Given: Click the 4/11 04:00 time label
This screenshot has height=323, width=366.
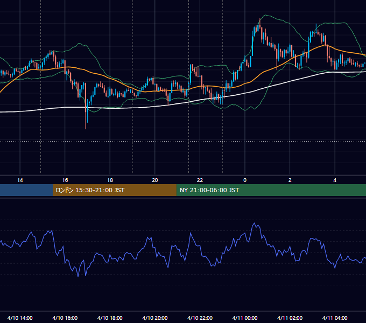Looking at the screenshot, I should [335, 318].
